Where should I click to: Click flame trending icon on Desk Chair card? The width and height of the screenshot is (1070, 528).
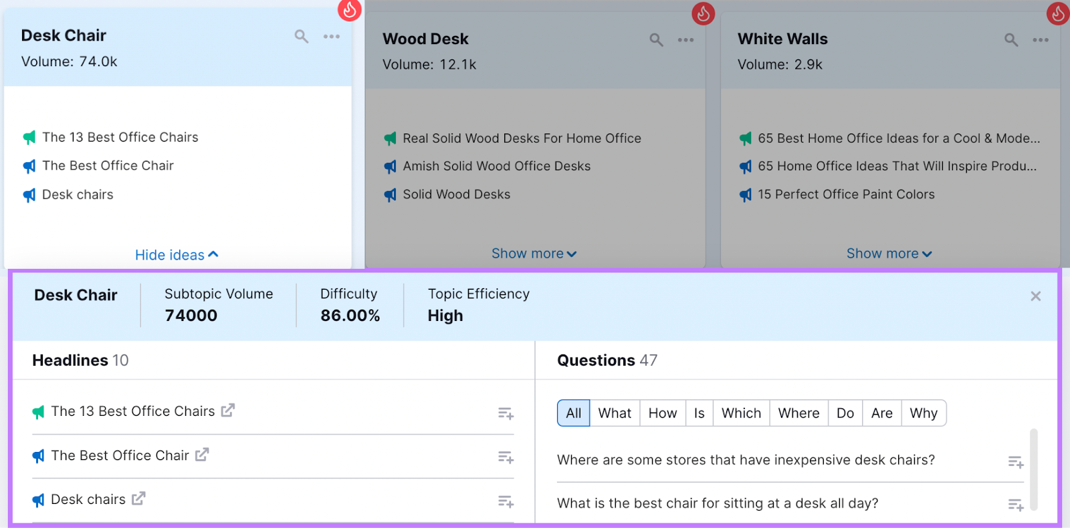[350, 9]
